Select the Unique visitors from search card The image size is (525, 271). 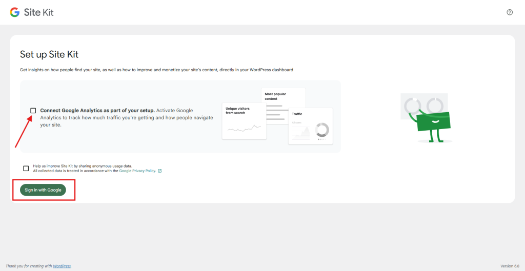[244, 121]
